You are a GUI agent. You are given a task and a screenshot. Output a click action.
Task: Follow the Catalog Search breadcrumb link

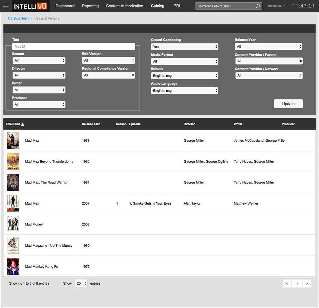pyautogui.click(x=20, y=18)
